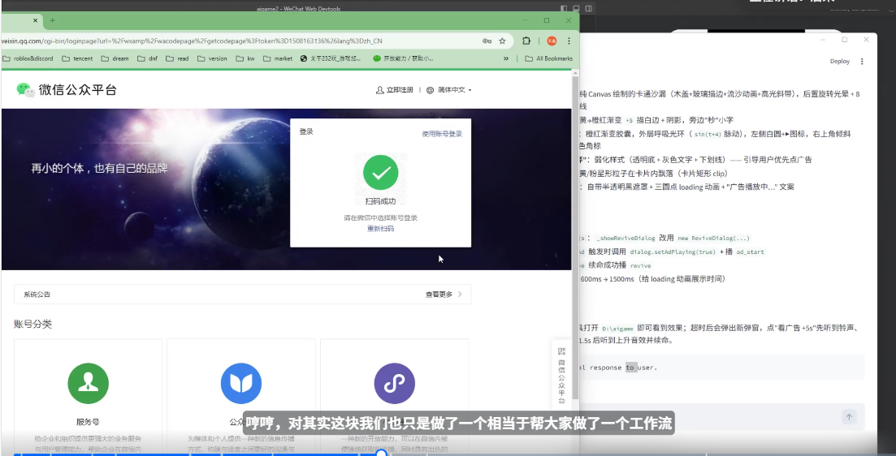Click the 系统公告 label
The image size is (896, 456).
coord(37,295)
